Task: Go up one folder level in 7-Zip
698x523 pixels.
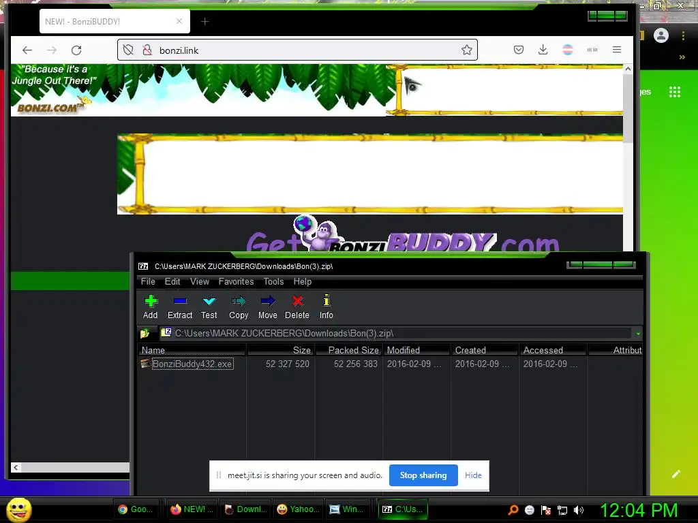Action: (x=145, y=333)
